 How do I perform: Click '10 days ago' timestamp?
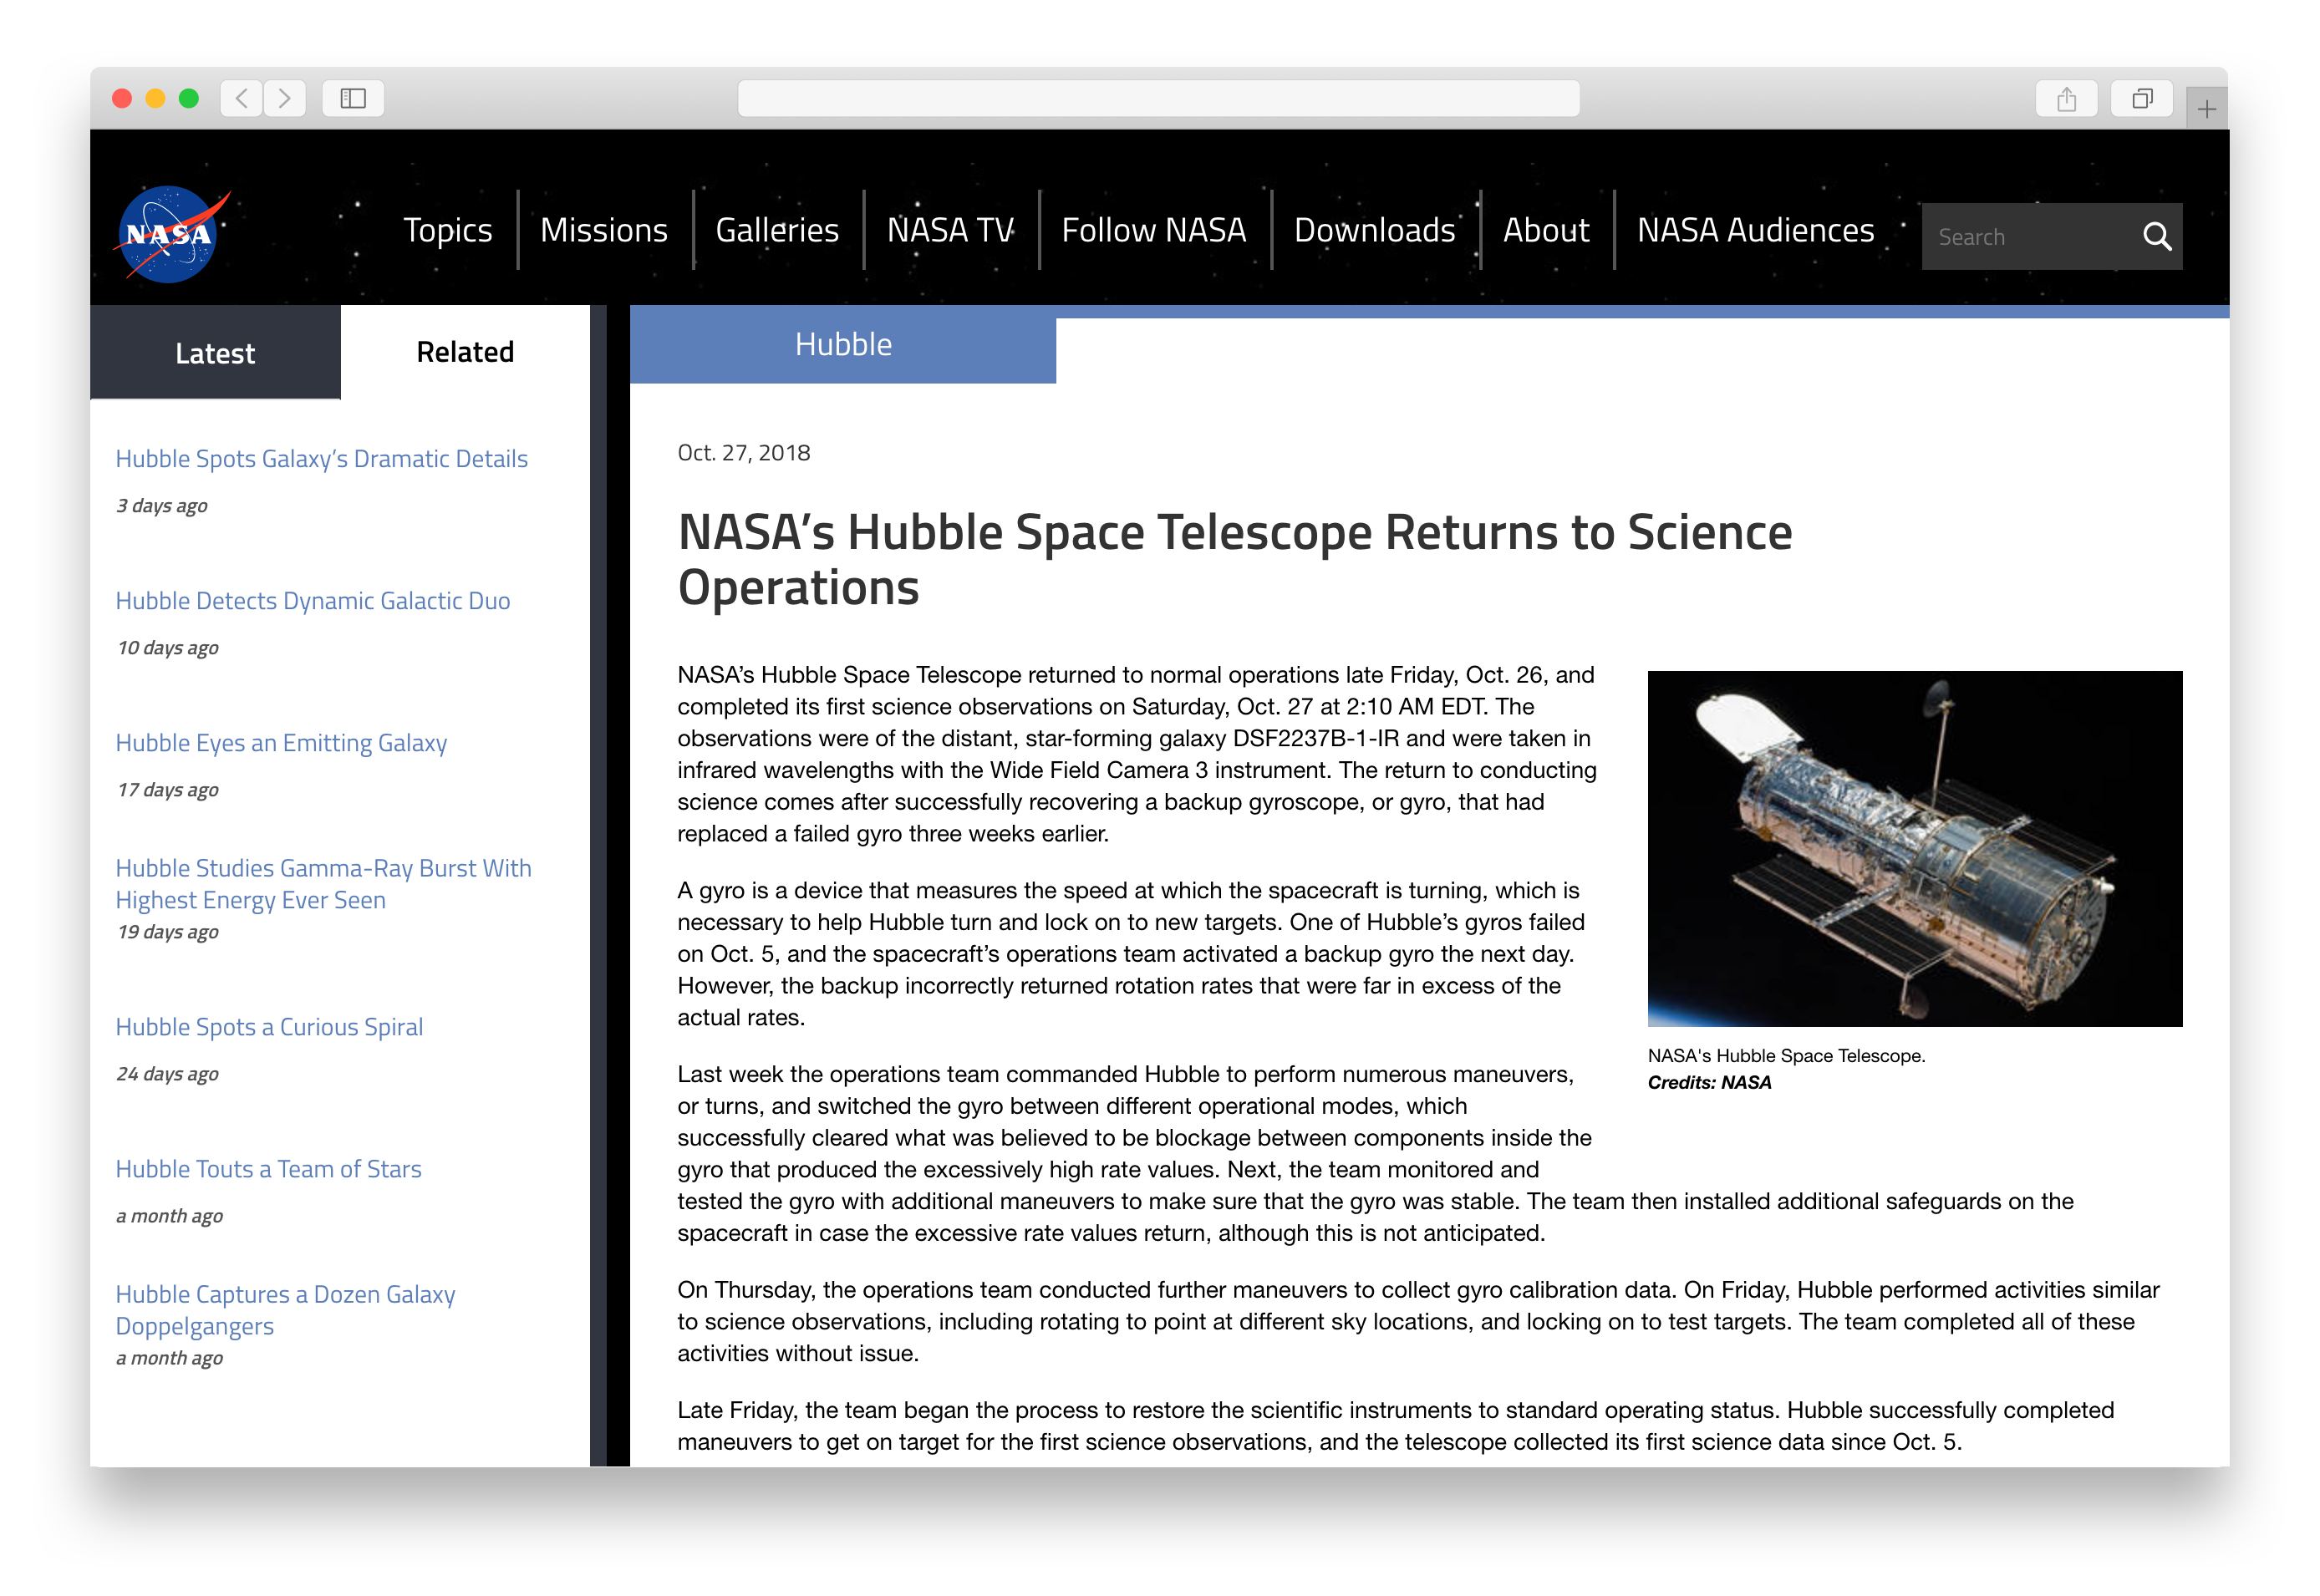click(167, 648)
